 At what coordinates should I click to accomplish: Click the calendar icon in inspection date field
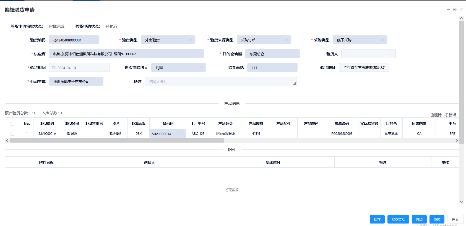pyautogui.click(x=54, y=68)
